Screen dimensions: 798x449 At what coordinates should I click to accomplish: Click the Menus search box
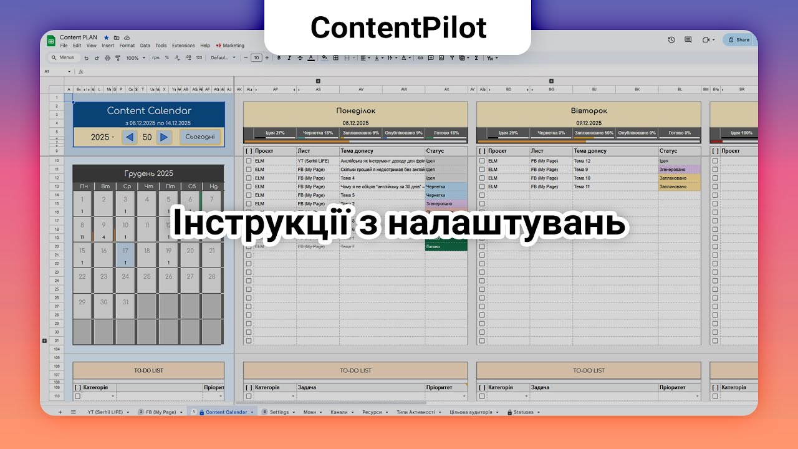[65, 57]
